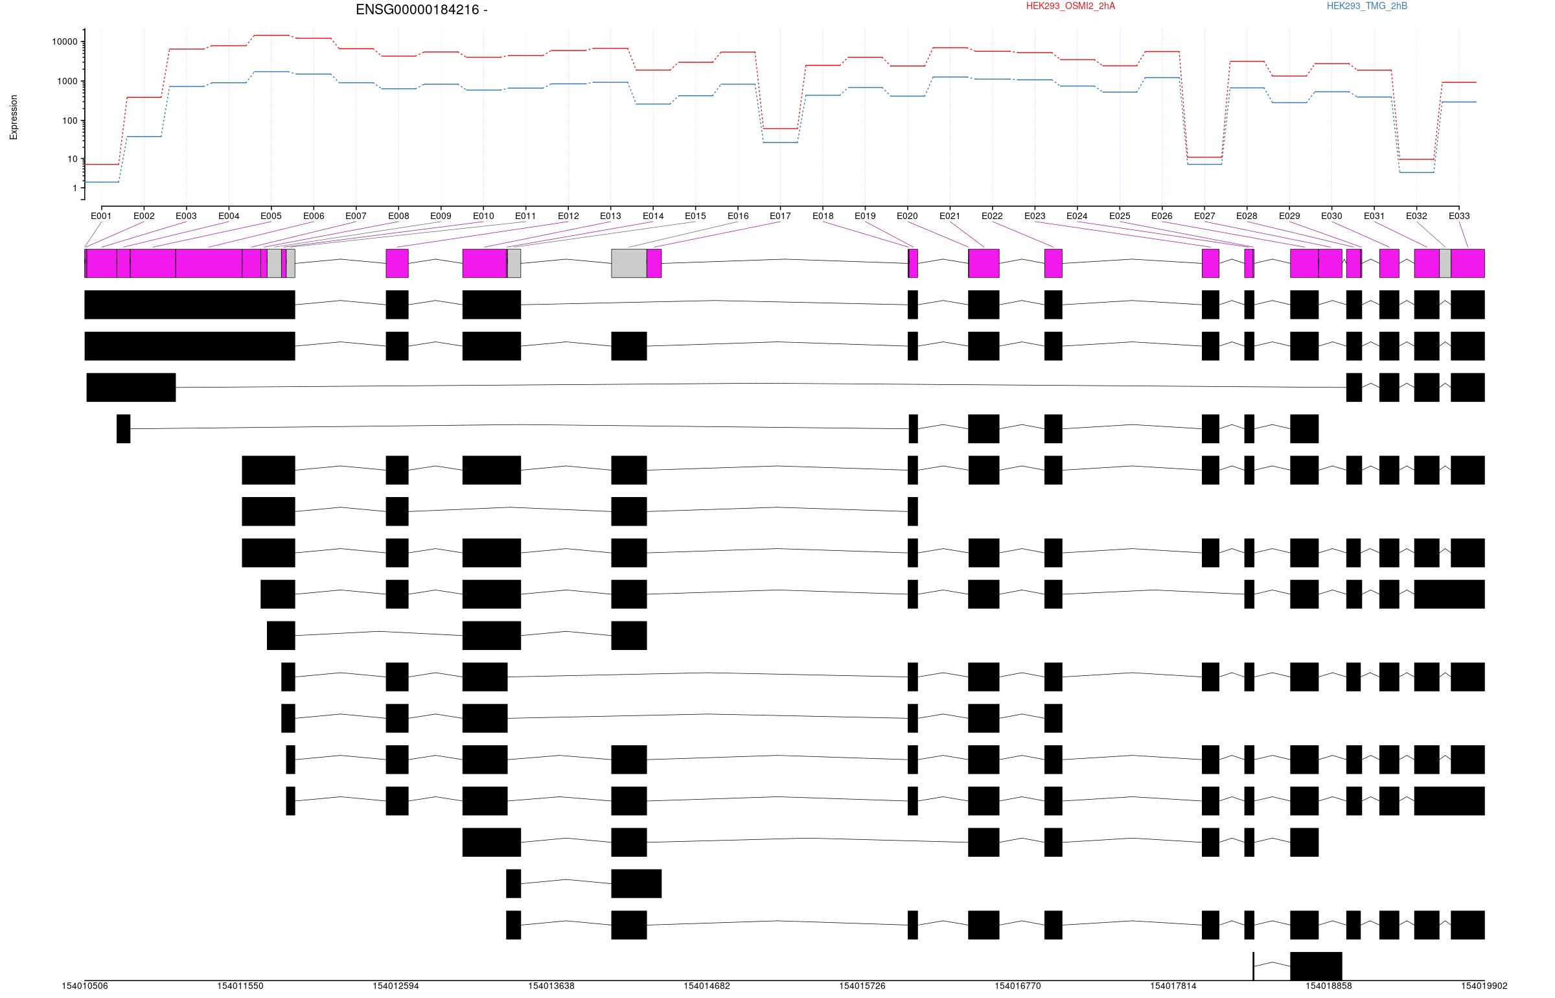
Task: Click exon label E015
Action: pos(695,216)
